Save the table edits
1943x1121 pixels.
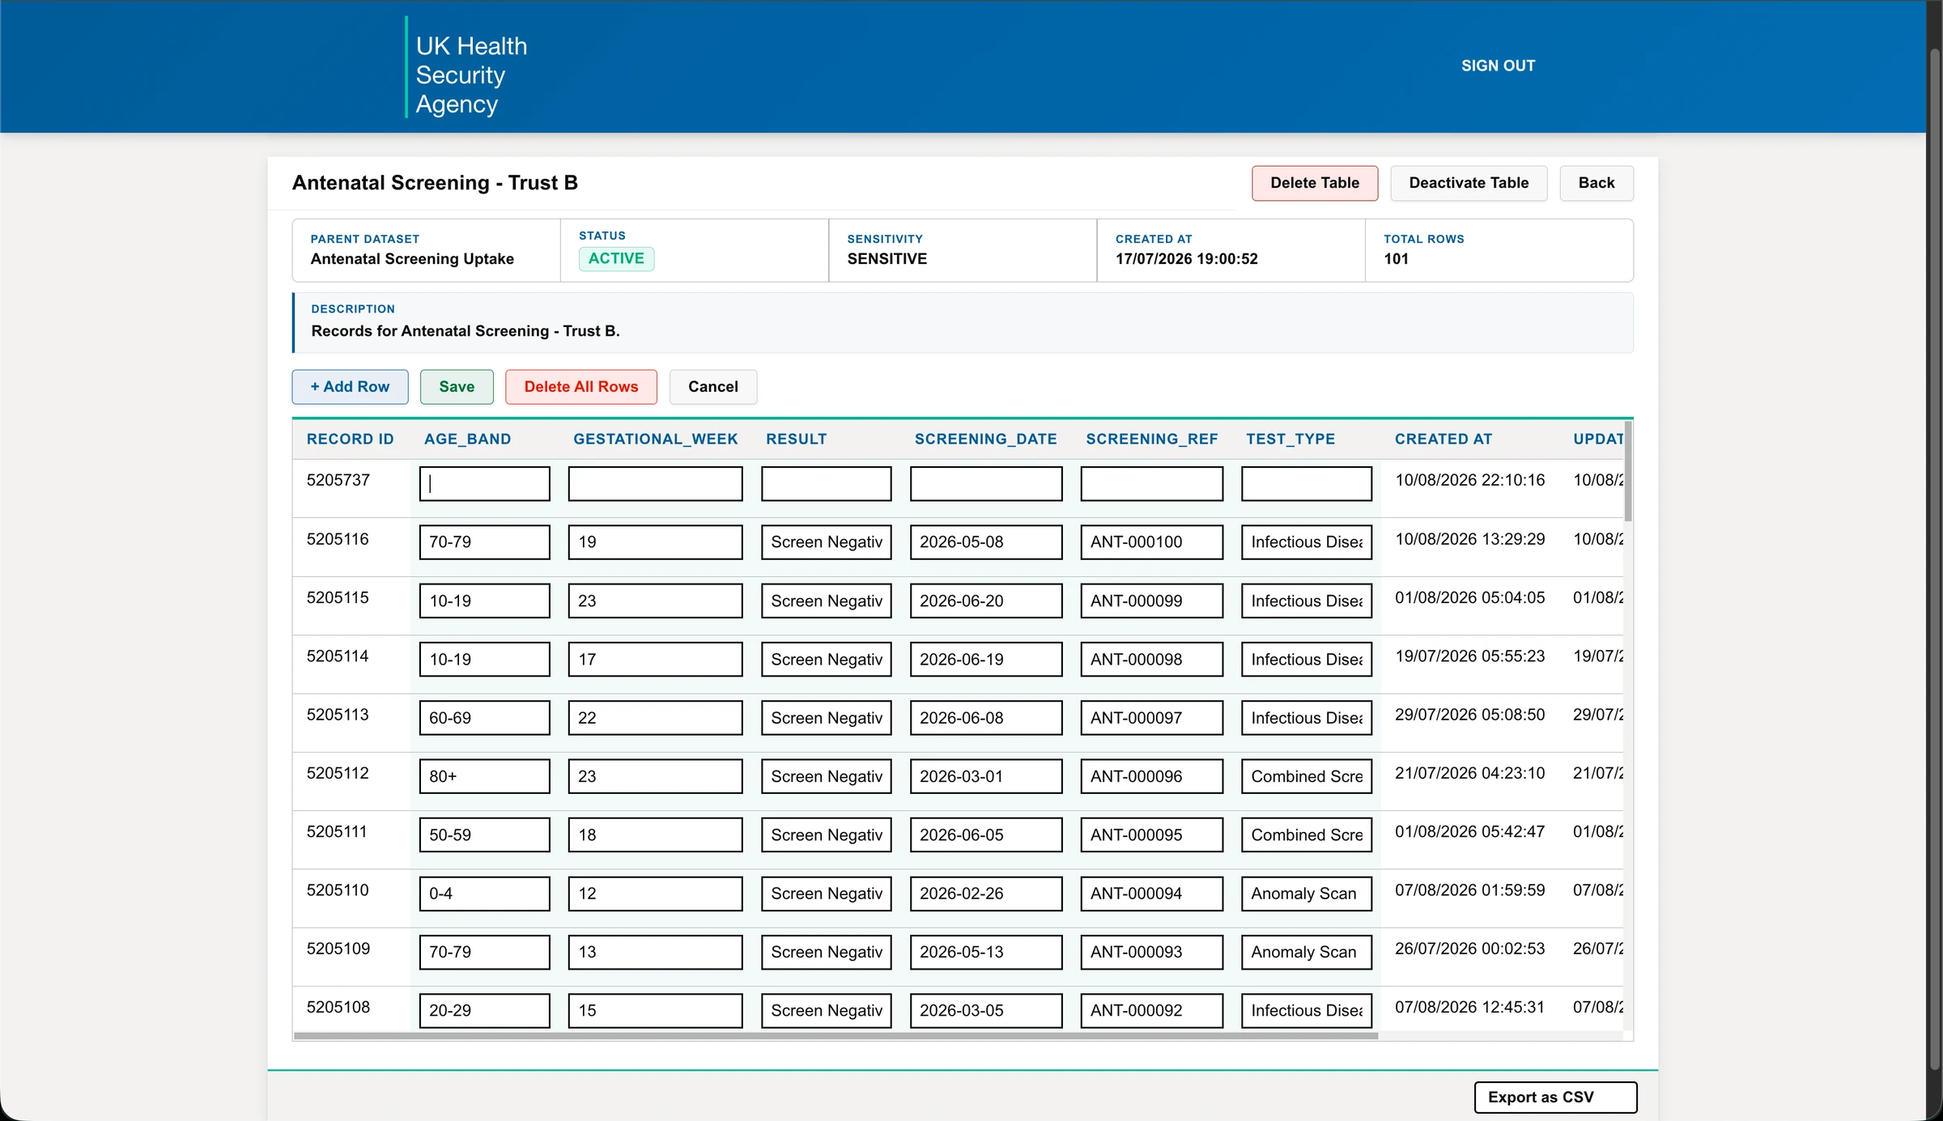[x=457, y=387]
